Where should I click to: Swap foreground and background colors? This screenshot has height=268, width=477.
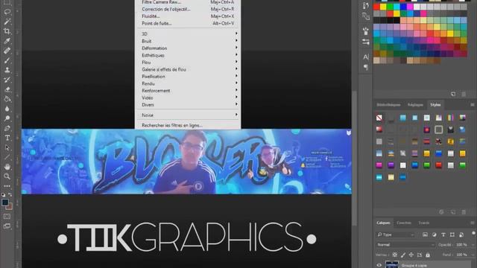[x=10, y=194]
